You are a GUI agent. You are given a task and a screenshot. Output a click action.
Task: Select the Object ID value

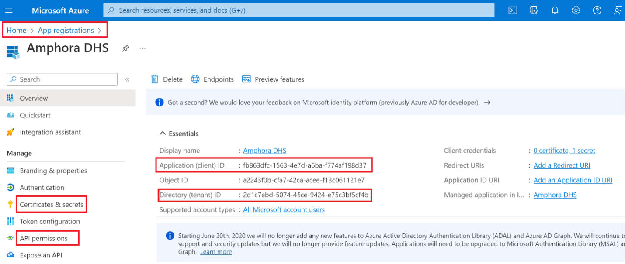304,180
